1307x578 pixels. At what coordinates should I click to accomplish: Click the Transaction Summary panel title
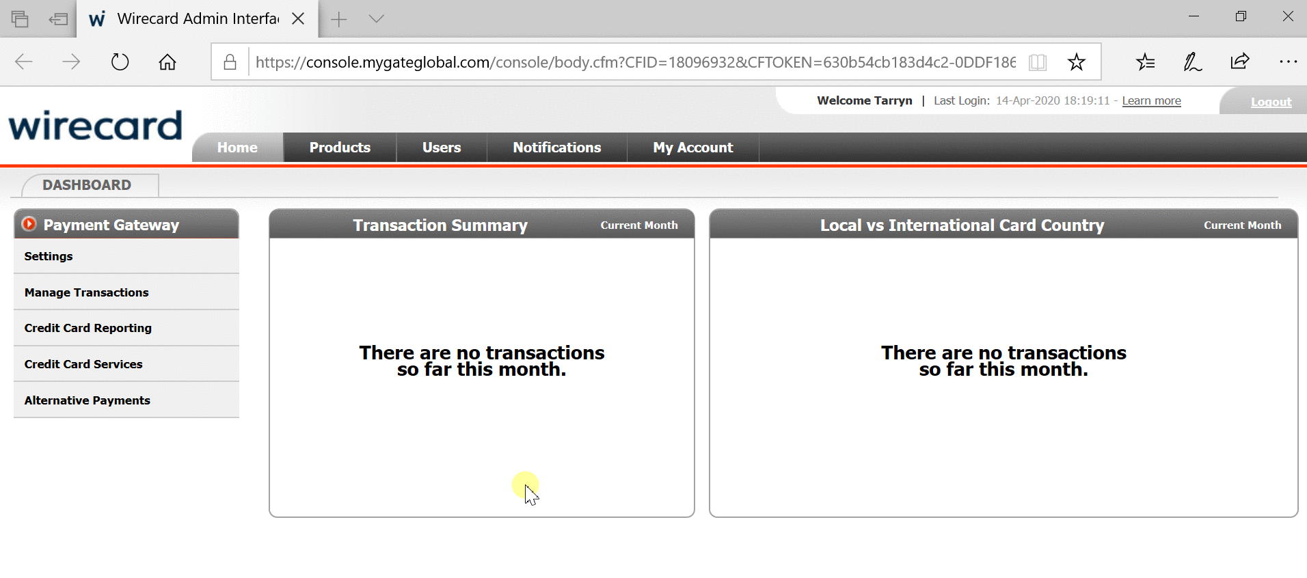[x=440, y=225]
